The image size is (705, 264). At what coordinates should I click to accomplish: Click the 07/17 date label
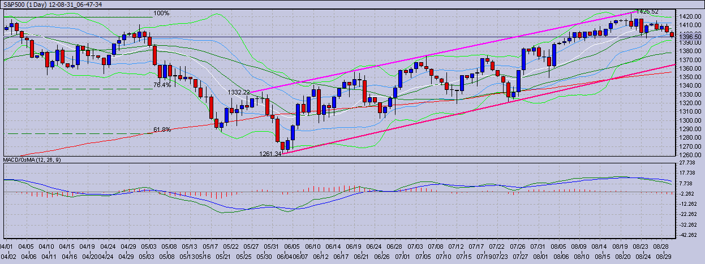click(476, 247)
